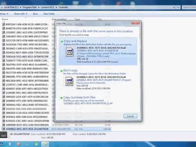Select file name starting 00560937-855B
Image resolution: width=196 pixels, height=147 pixels.
27,89
